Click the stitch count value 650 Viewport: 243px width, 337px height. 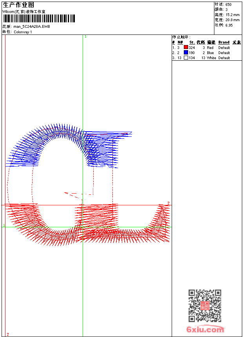(228, 4)
